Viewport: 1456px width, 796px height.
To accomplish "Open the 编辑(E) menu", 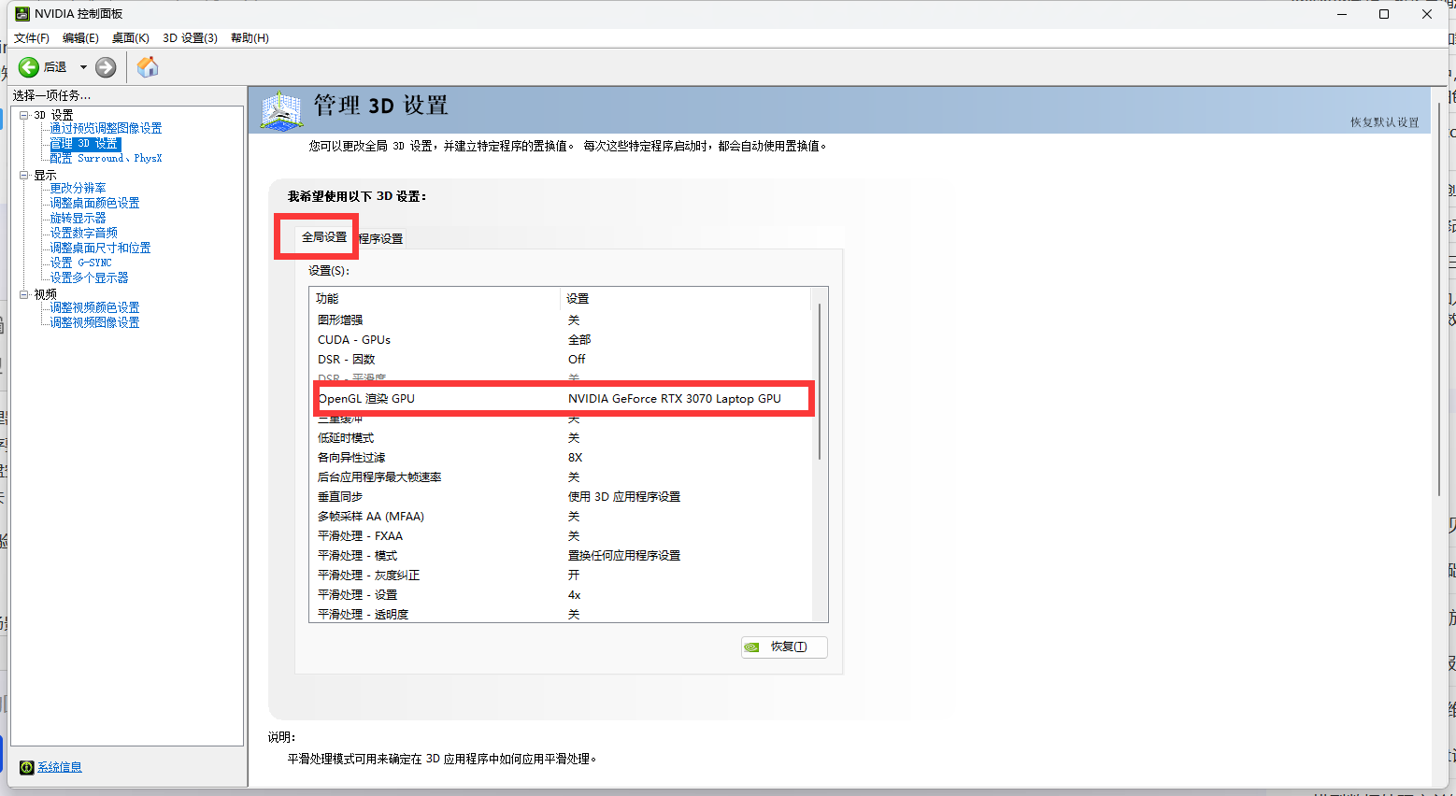I will 80,38.
